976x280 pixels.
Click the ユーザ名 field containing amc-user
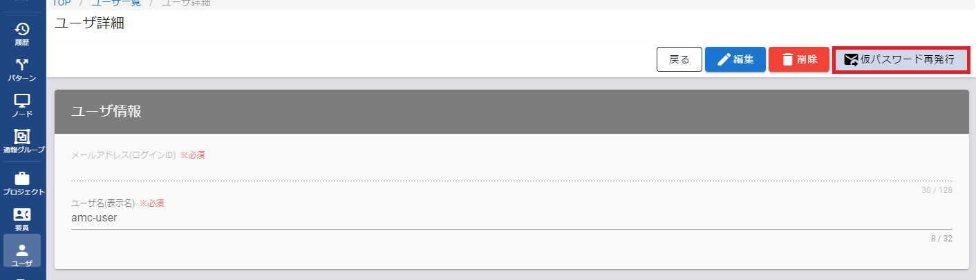512,218
